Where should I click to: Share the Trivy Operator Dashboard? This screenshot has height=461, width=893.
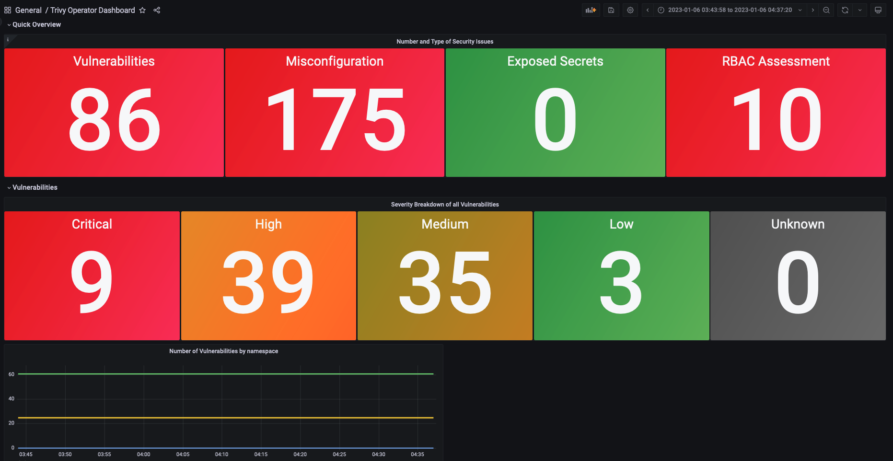click(x=157, y=10)
